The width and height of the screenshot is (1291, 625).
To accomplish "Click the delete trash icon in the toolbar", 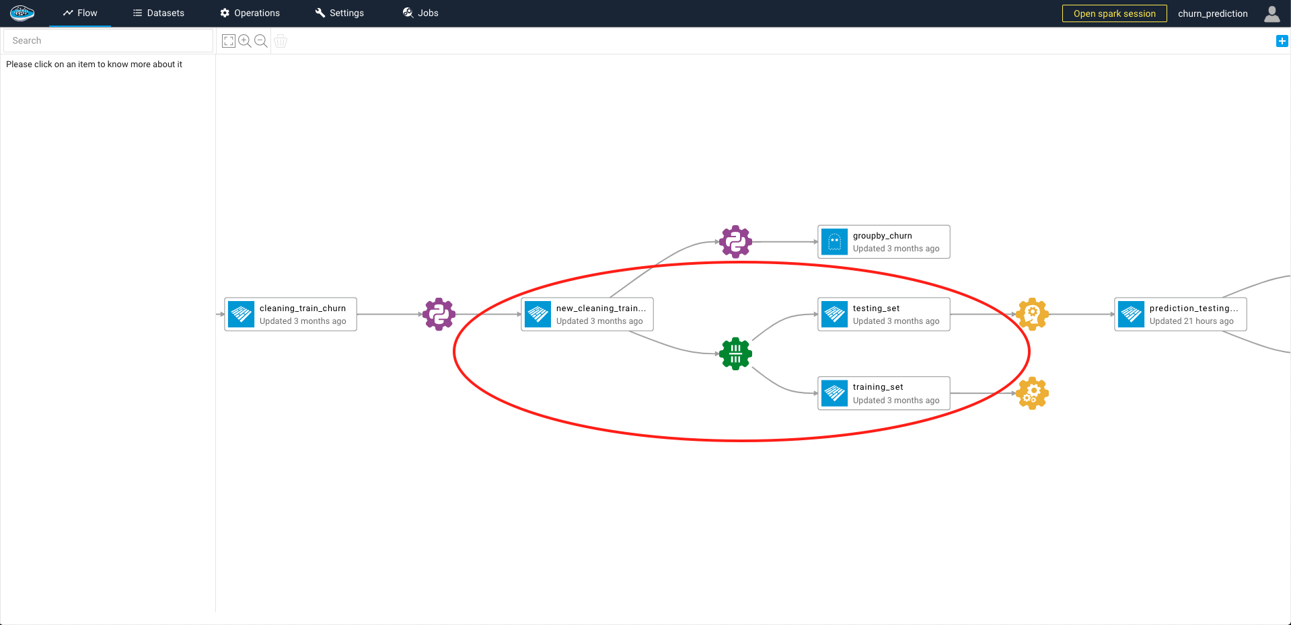I will 280,41.
